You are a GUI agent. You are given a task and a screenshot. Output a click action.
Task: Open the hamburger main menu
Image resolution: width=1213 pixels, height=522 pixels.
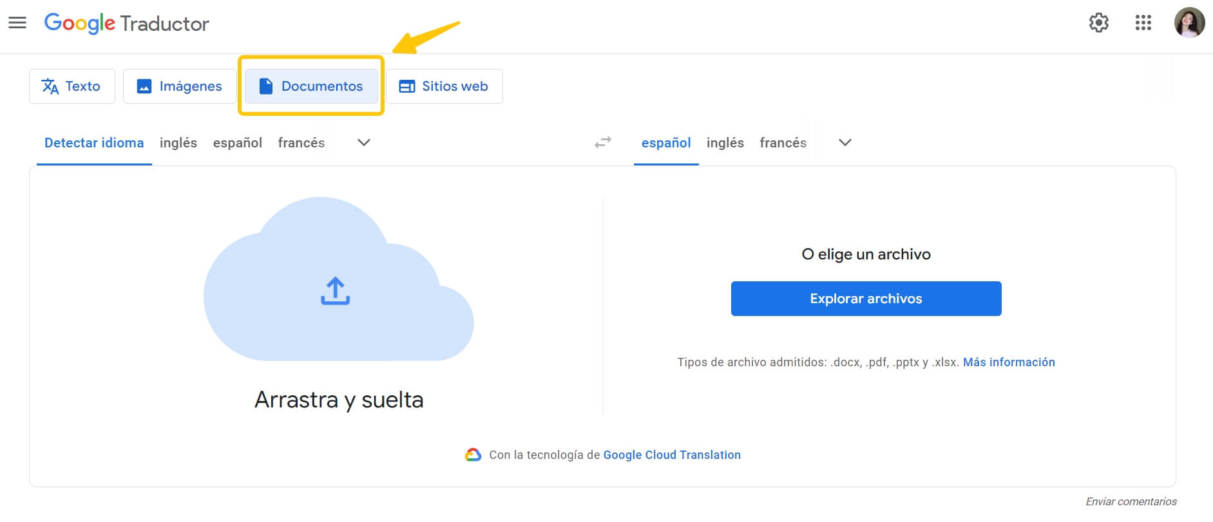pos(17,23)
